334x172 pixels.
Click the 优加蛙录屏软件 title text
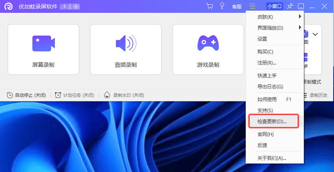point(38,7)
